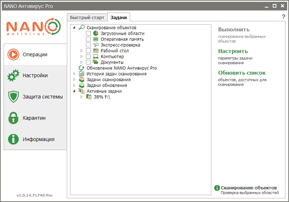Click the green gears Настройки icon
Screen dimensions: 289x202
13,75
